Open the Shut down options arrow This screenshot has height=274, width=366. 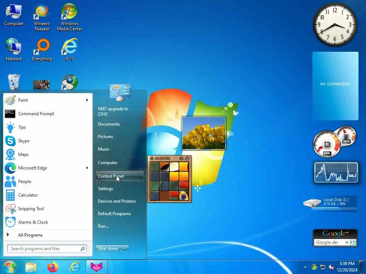[125, 249]
